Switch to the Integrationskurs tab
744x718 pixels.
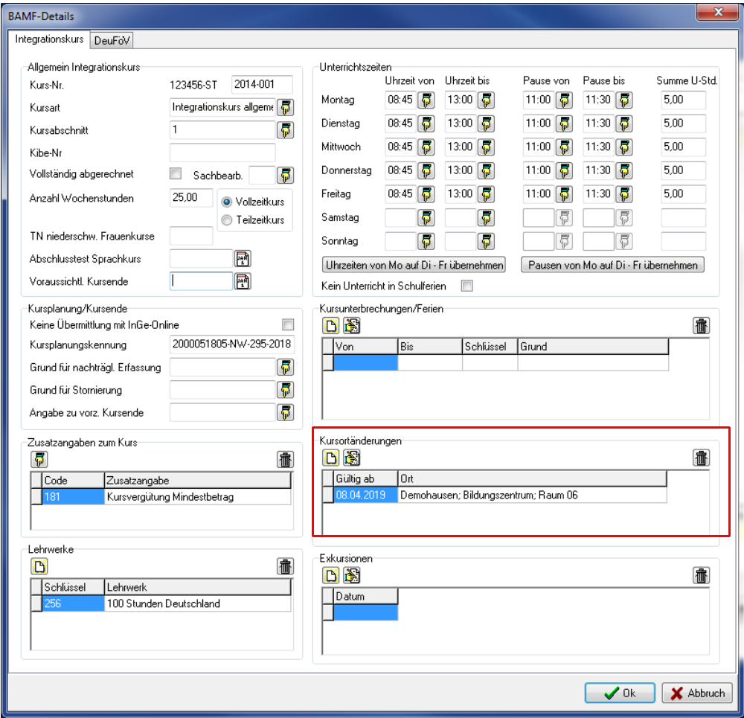pos(49,39)
